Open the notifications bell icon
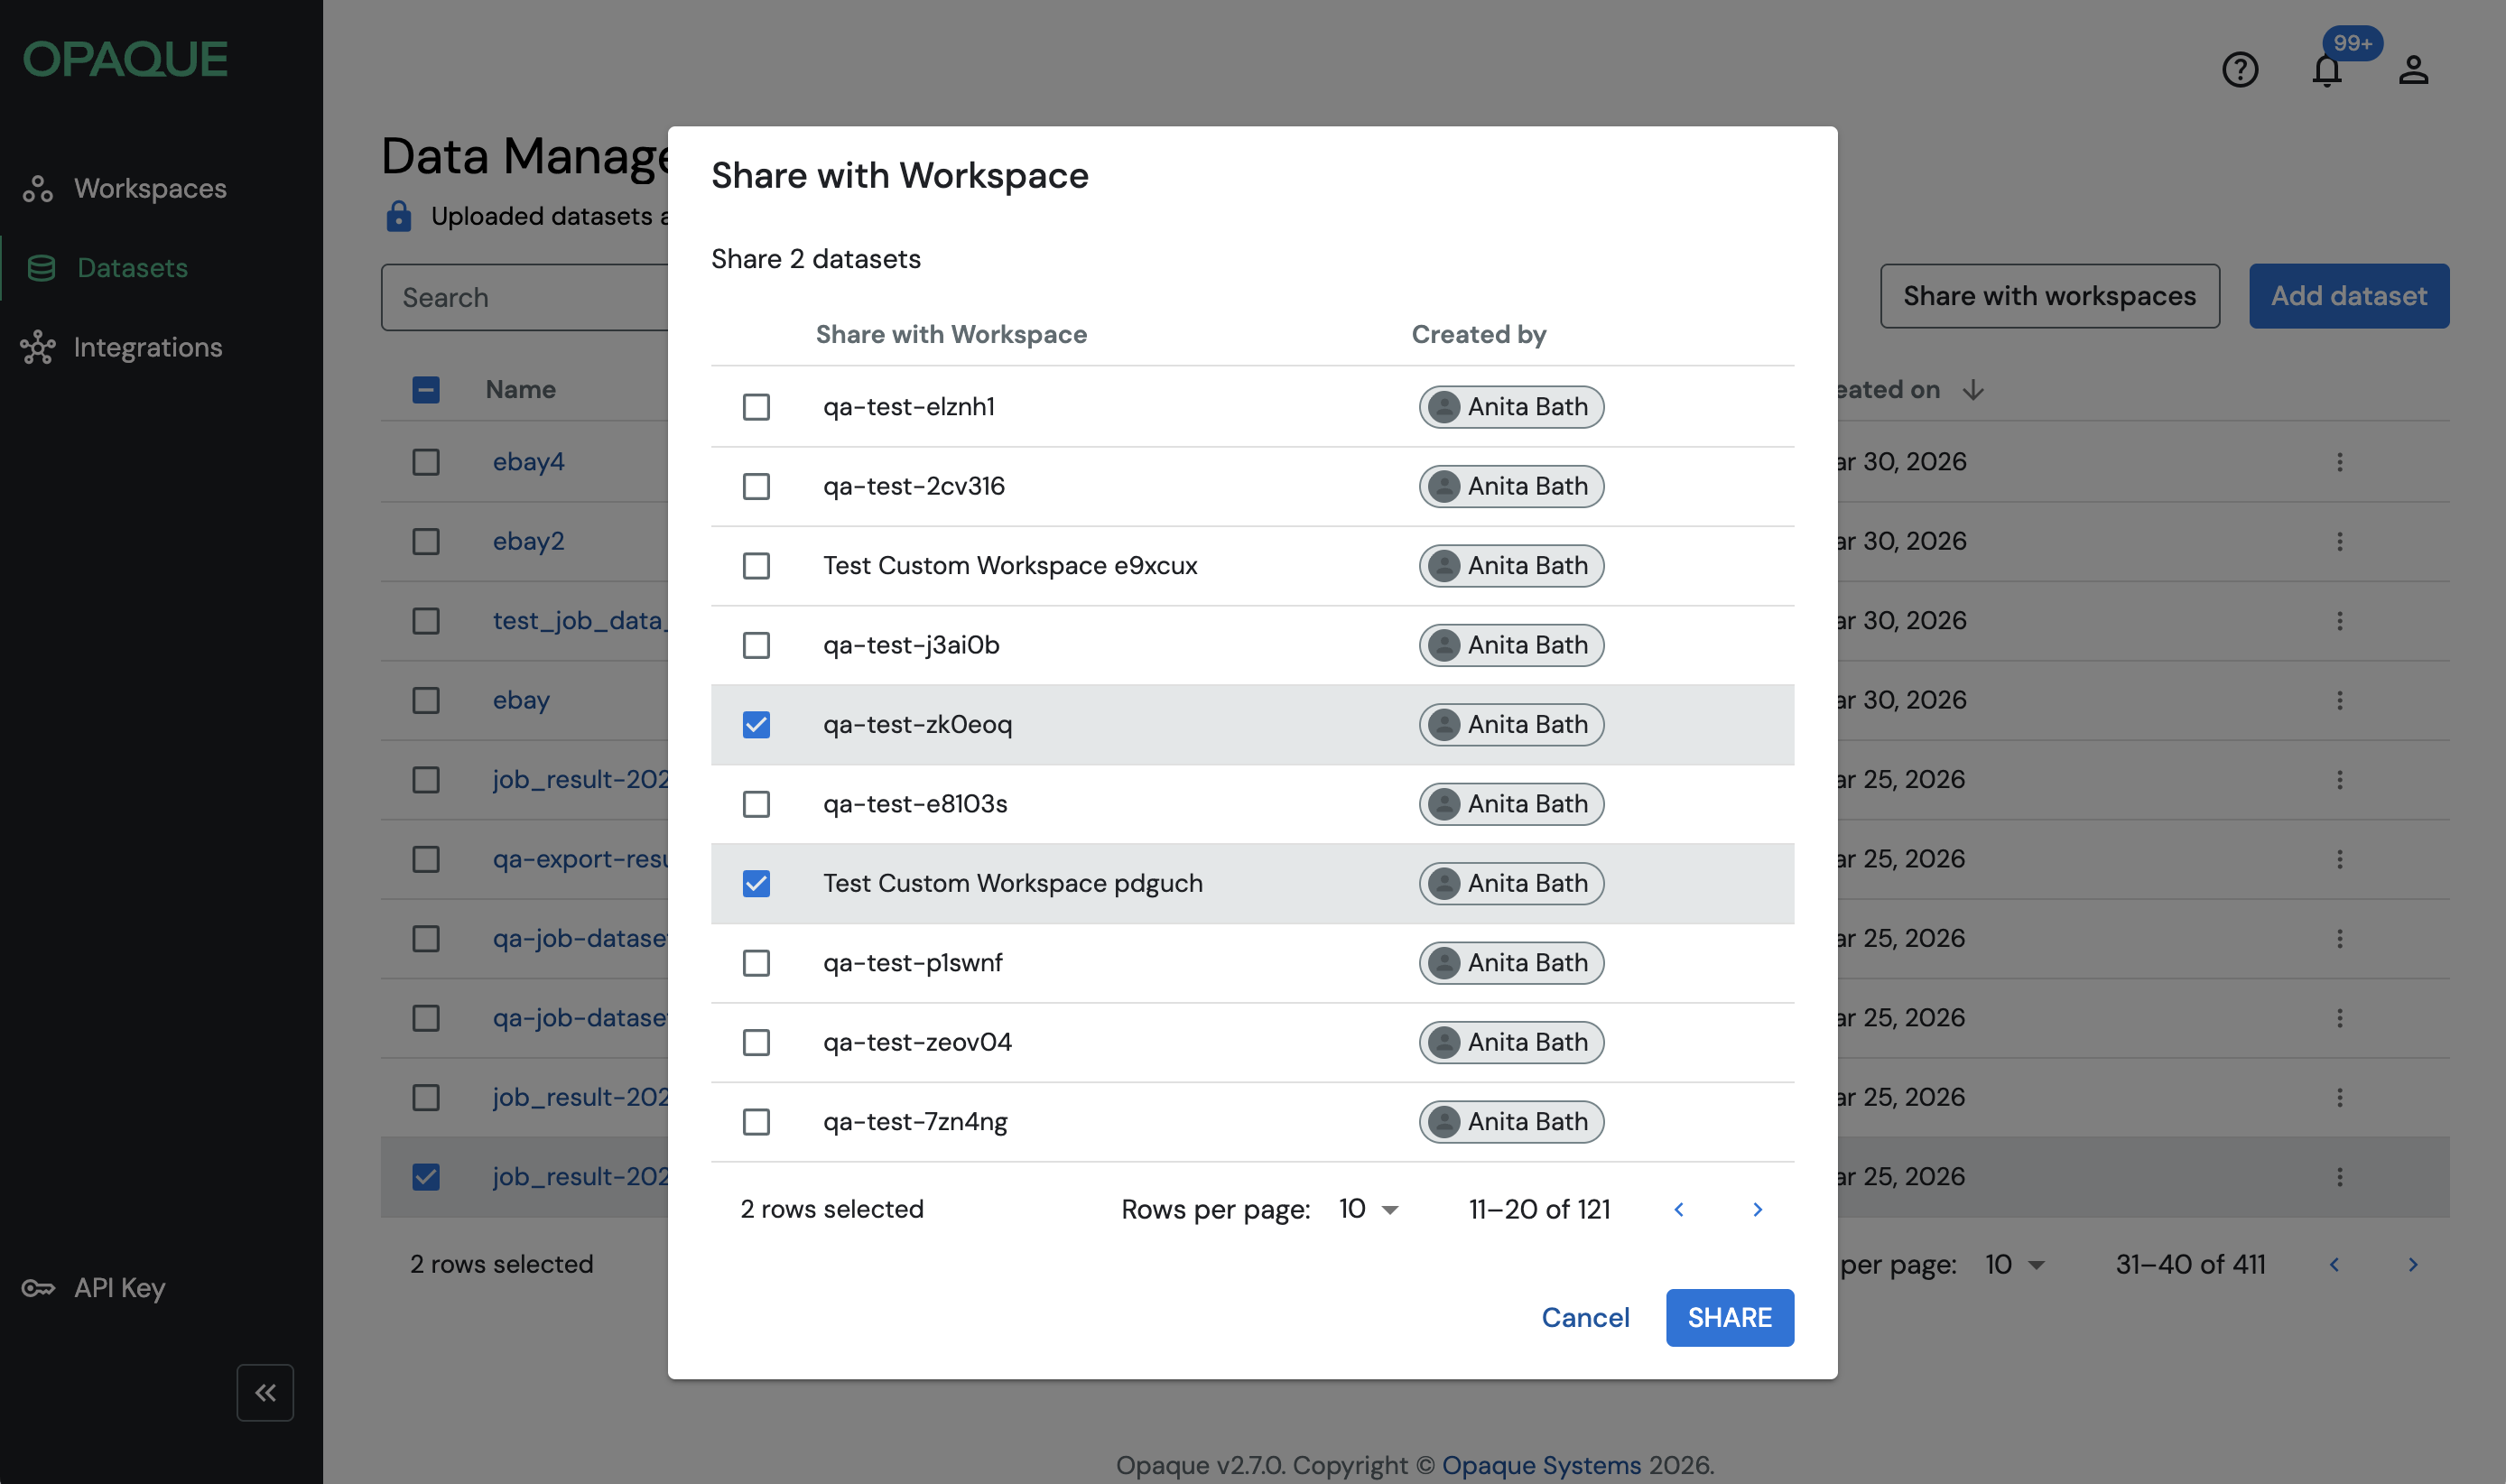Screen dimensions: 2506x1484 click(x=2326, y=70)
